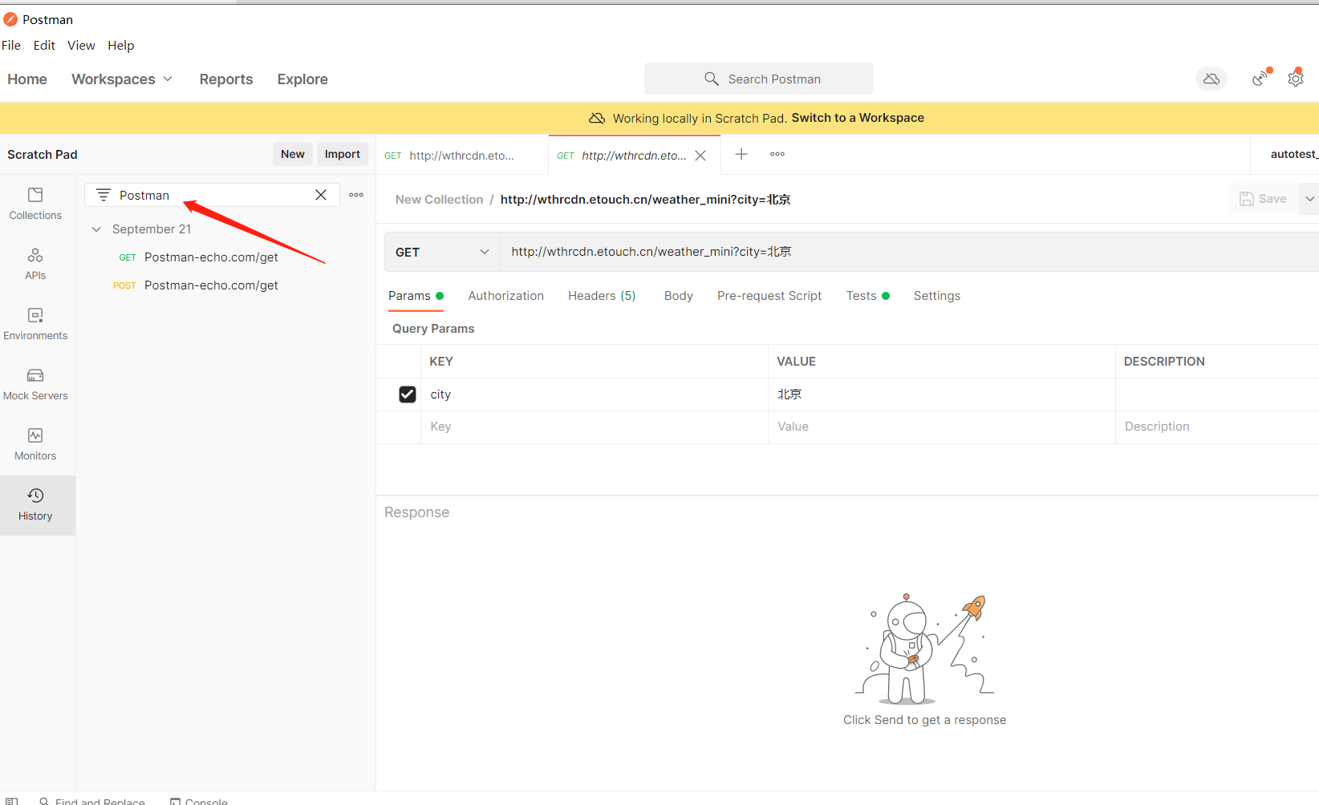Add a new request tab

click(741, 154)
